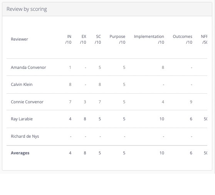Select the Outcomes /10 column header
The width and height of the screenshot is (215, 195).
[183, 39]
